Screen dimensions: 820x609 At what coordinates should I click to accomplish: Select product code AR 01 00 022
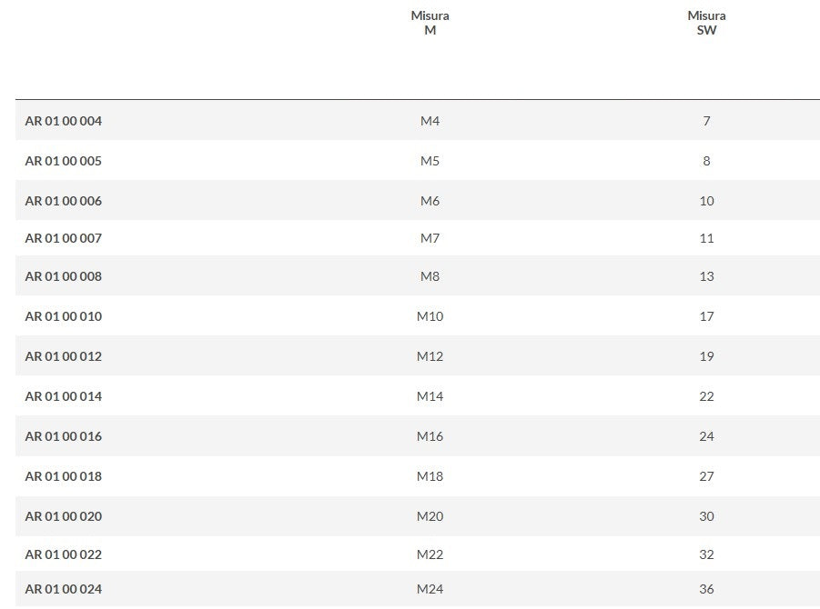point(64,554)
